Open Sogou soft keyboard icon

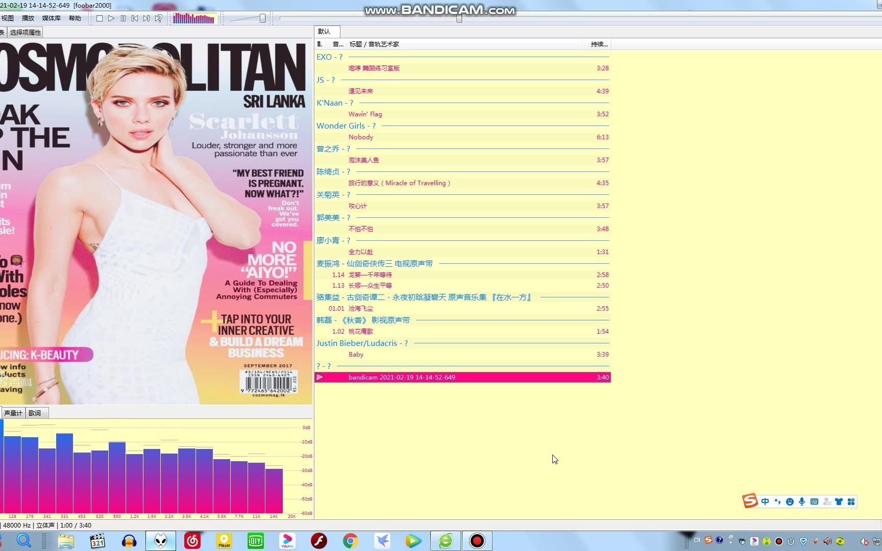click(x=814, y=502)
